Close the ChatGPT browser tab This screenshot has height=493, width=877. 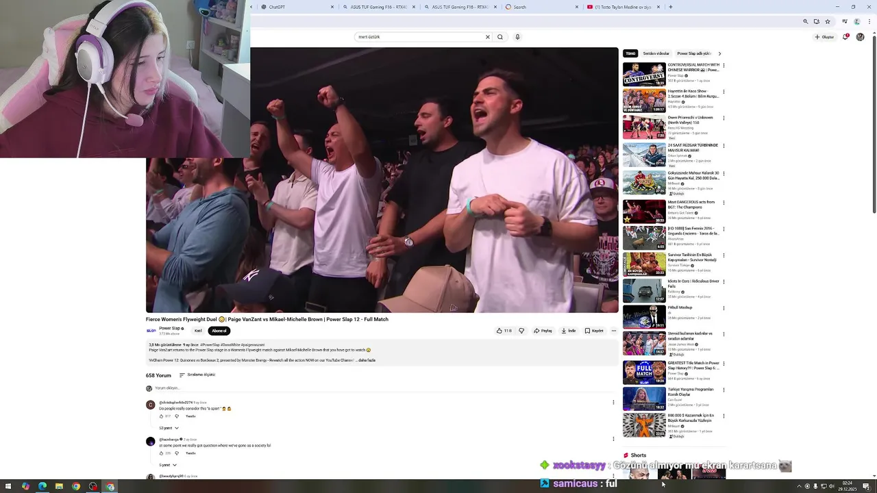coord(332,7)
